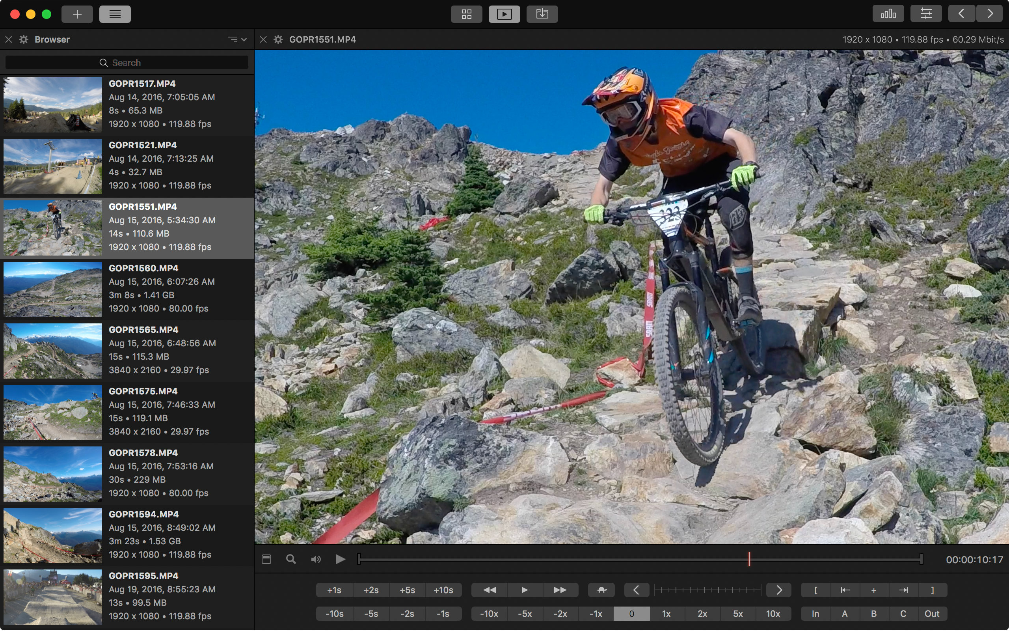Open the GOPR1551.MP4 viewer gear menu

[x=278, y=39]
